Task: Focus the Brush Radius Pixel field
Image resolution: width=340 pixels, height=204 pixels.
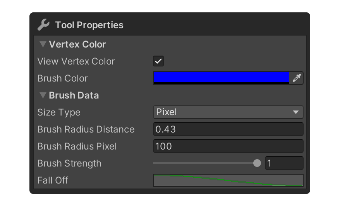Action: pyautogui.click(x=228, y=146)
